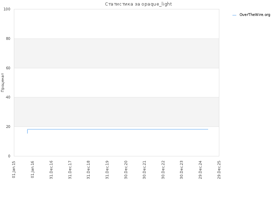Select the 30.Dec.20 x-axis label
The image size is (278, 208).
pos(126,170)
